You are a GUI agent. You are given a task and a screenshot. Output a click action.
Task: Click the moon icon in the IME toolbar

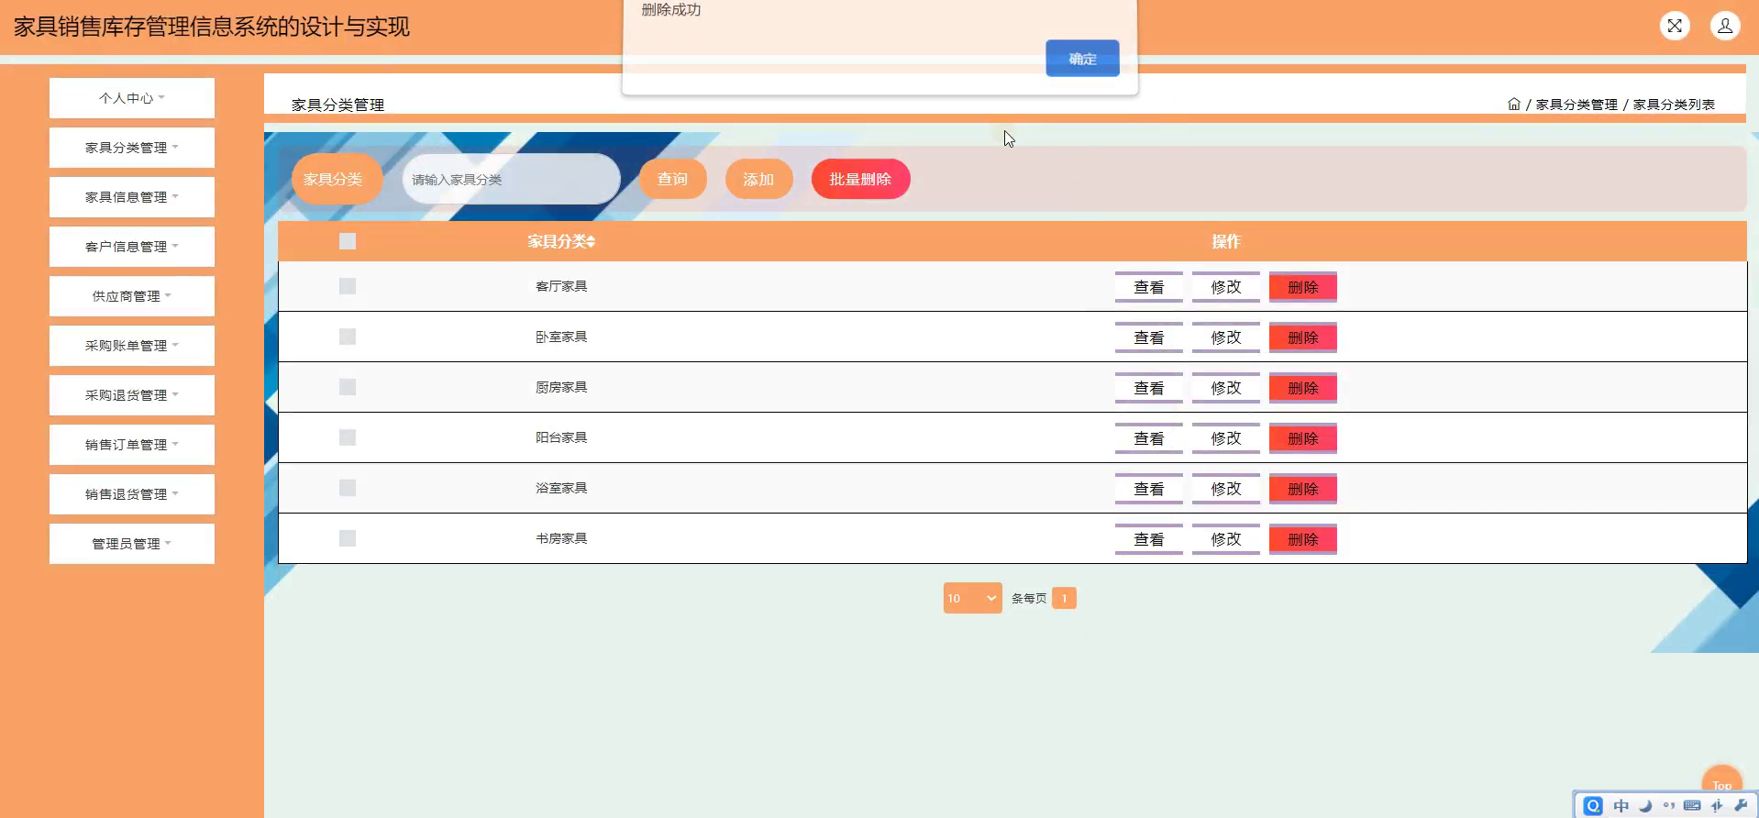point(1645,805)
